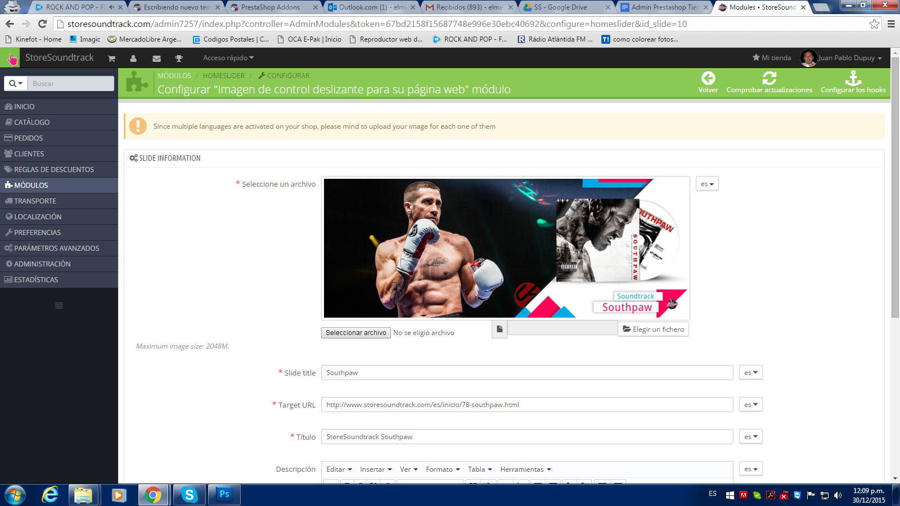Viewport: 900px width, 506px height.
Task: Click the Elegir un fichero button
Action: pyautogui.click(x=653, y=329)
